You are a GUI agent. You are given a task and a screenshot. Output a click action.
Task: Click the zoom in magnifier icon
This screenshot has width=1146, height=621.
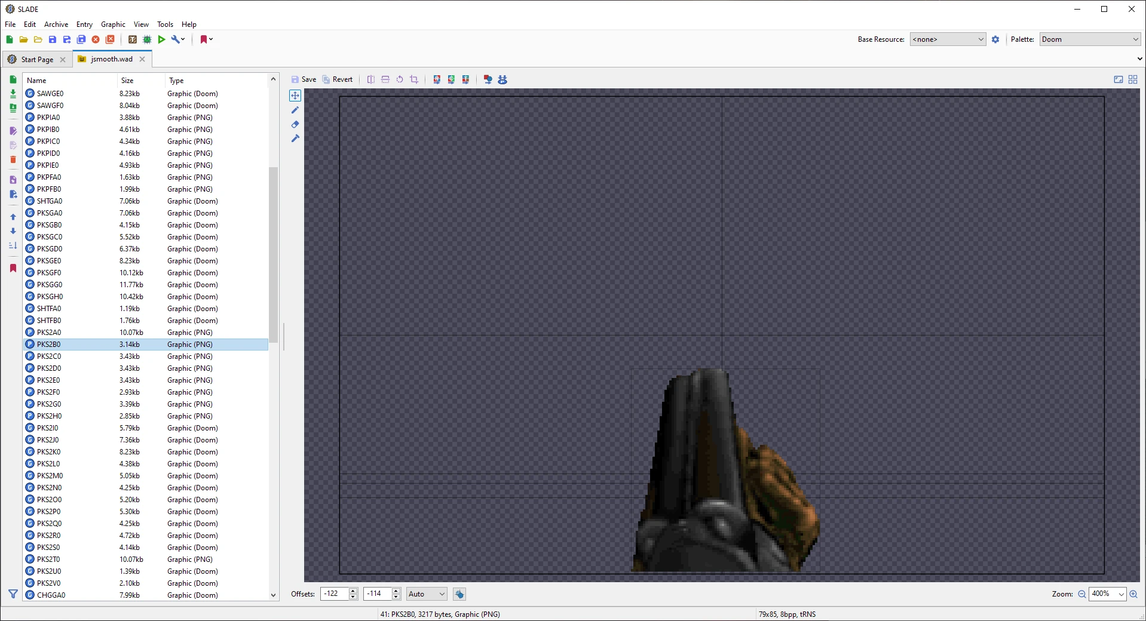tap(1133, 594)
